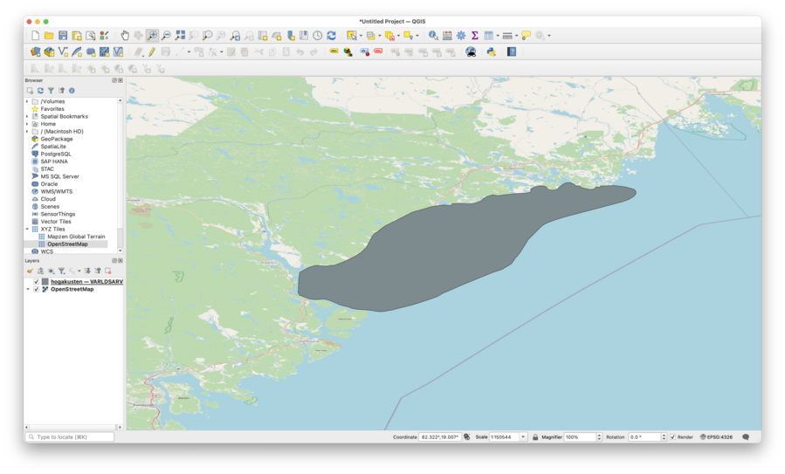Click the Refresh map canvas icon

331,36
